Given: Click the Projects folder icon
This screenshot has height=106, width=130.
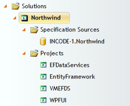Looking at the screenshot, I should click(34, 53).
